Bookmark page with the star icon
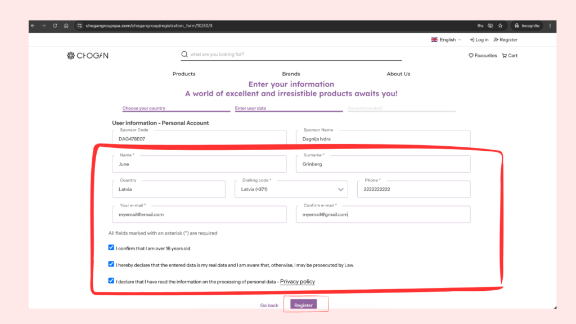 coord(500,26)
